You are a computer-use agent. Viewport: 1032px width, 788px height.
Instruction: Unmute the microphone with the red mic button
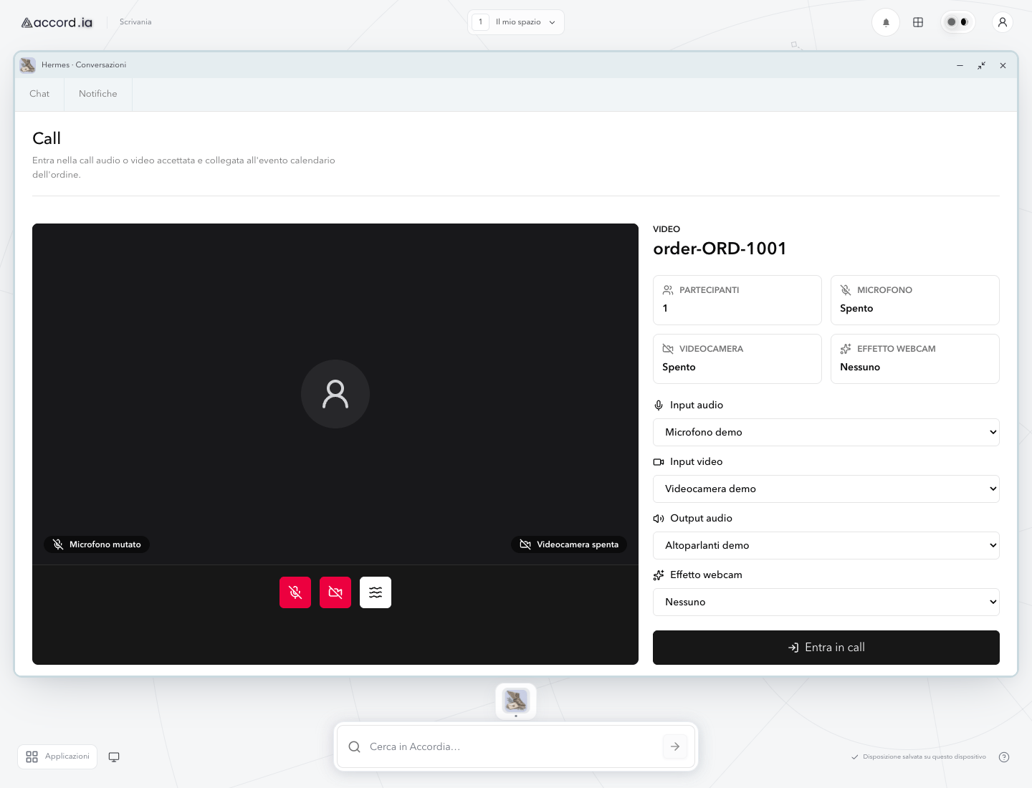295,592
